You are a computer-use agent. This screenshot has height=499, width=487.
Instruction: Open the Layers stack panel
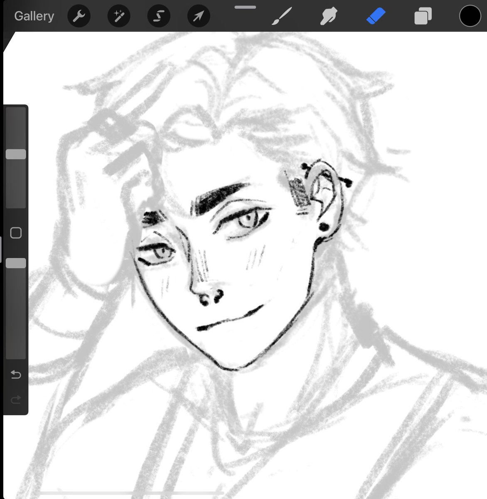click(x=423, y=16)
